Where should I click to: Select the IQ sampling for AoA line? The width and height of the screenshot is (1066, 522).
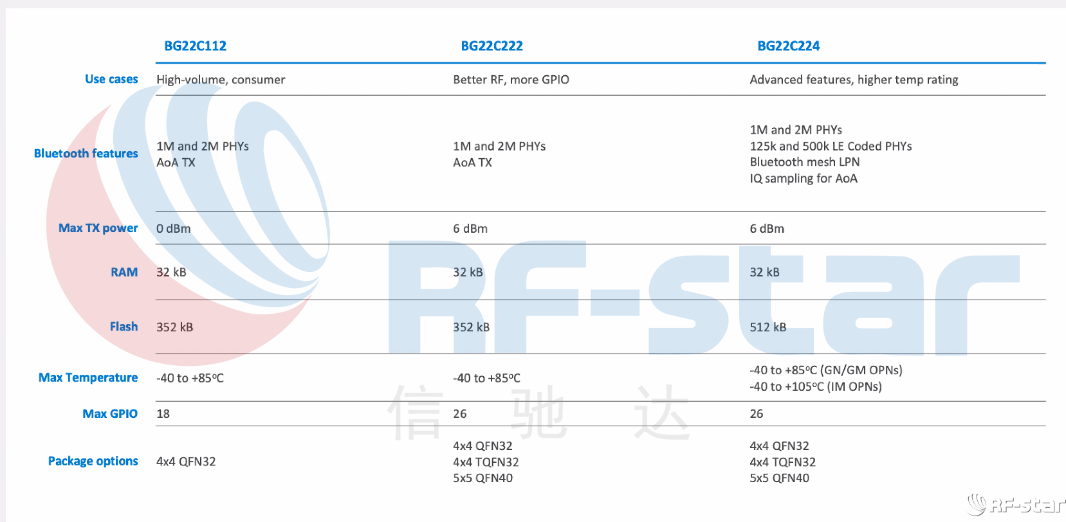pyautogui.click(x=803, y=179)
